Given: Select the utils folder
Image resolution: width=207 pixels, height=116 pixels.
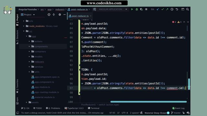Looking at the screenshot, I should 37,72.
